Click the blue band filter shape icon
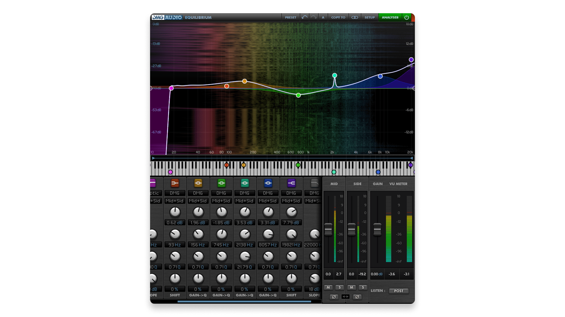 click(268, 183)
